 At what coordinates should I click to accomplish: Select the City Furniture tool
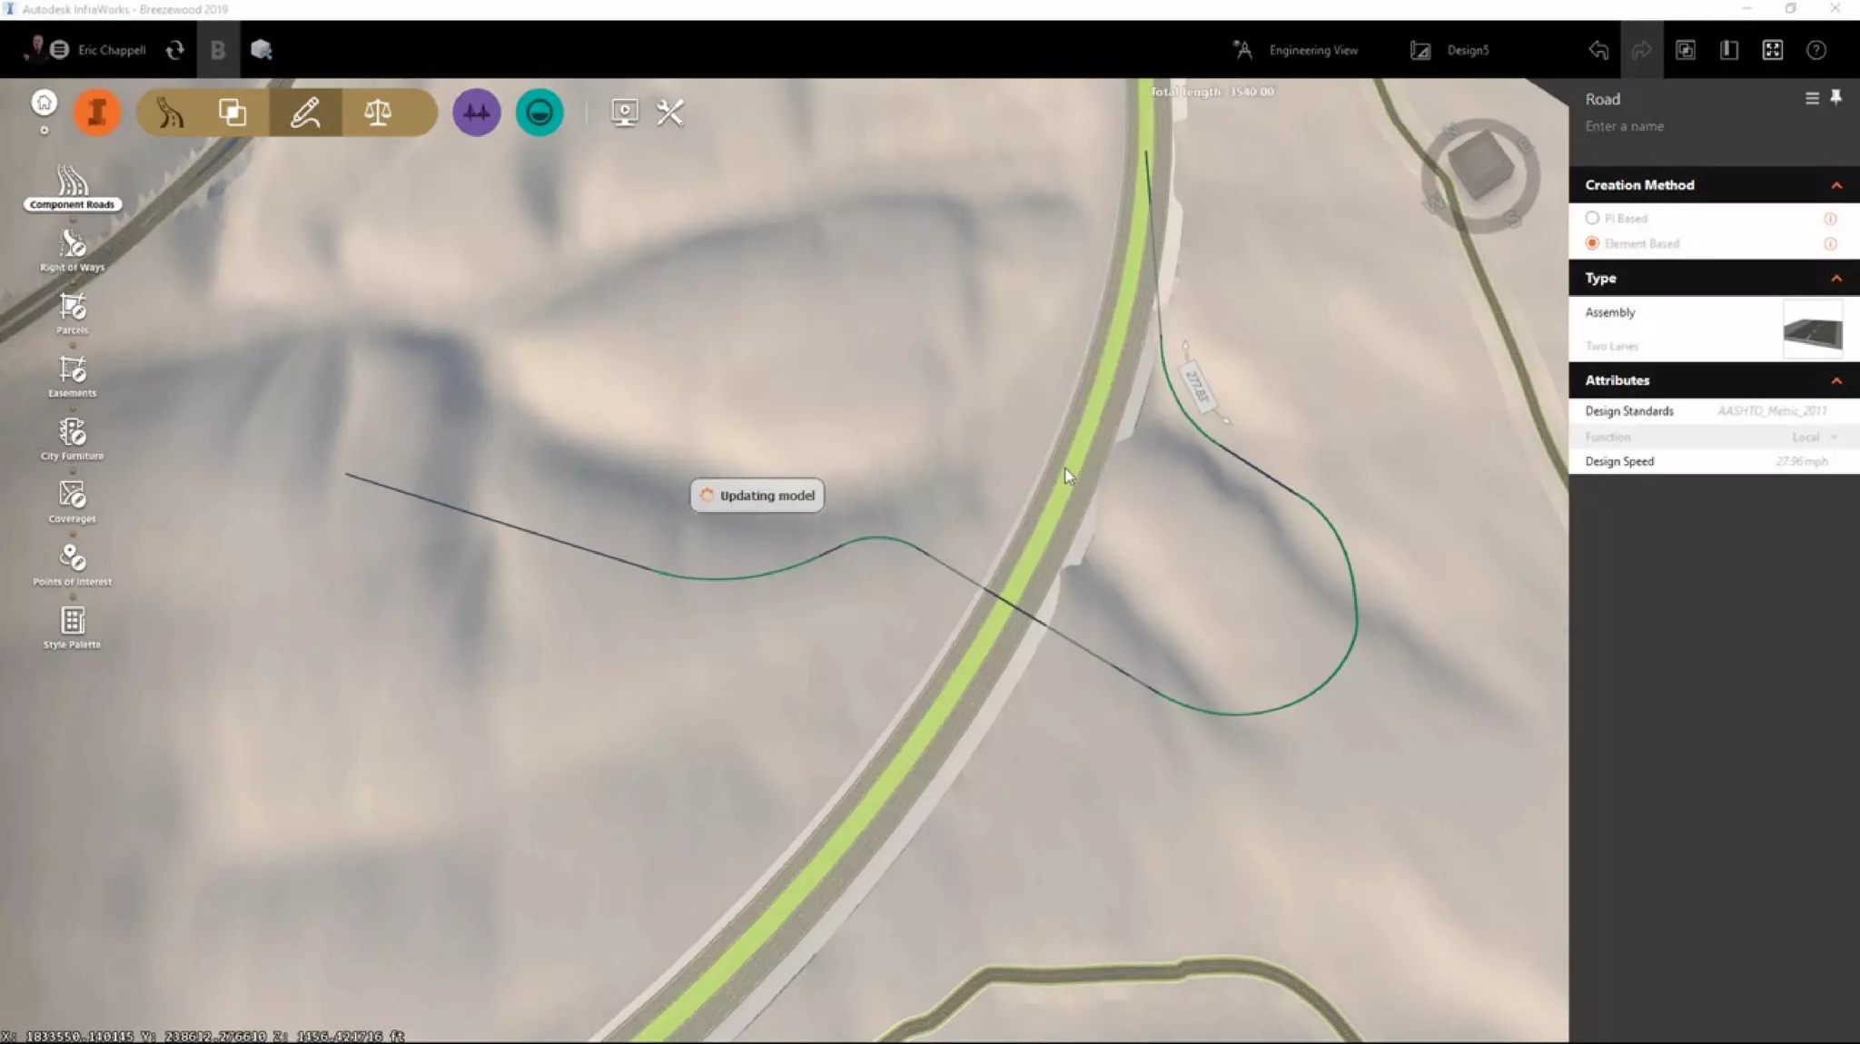[x=72, y=438]
